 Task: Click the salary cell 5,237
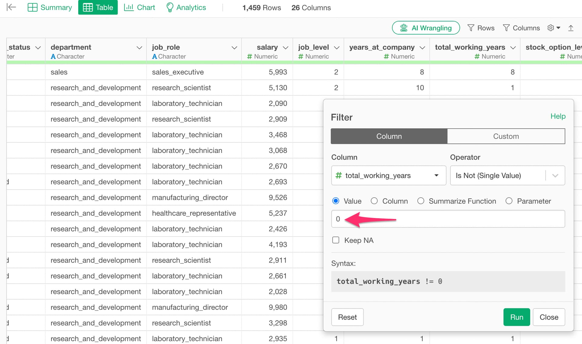[267, 213]
